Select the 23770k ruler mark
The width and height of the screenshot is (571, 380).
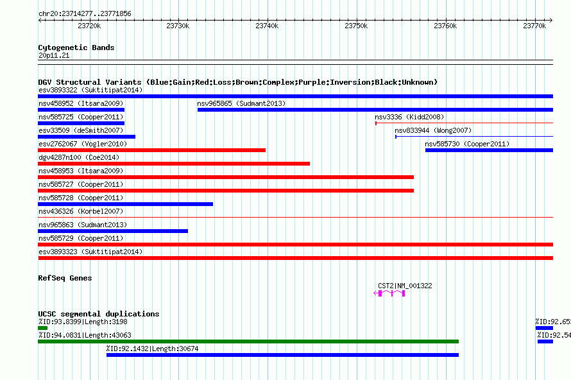pyautogui.click(x=534, y=26)
